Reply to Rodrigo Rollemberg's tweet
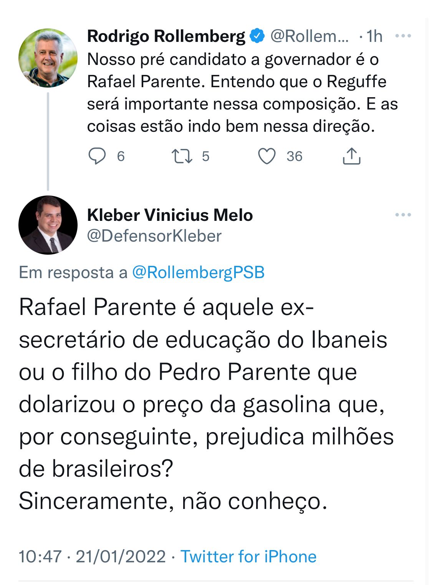This screenshot has height=585, width=432. 97,156
